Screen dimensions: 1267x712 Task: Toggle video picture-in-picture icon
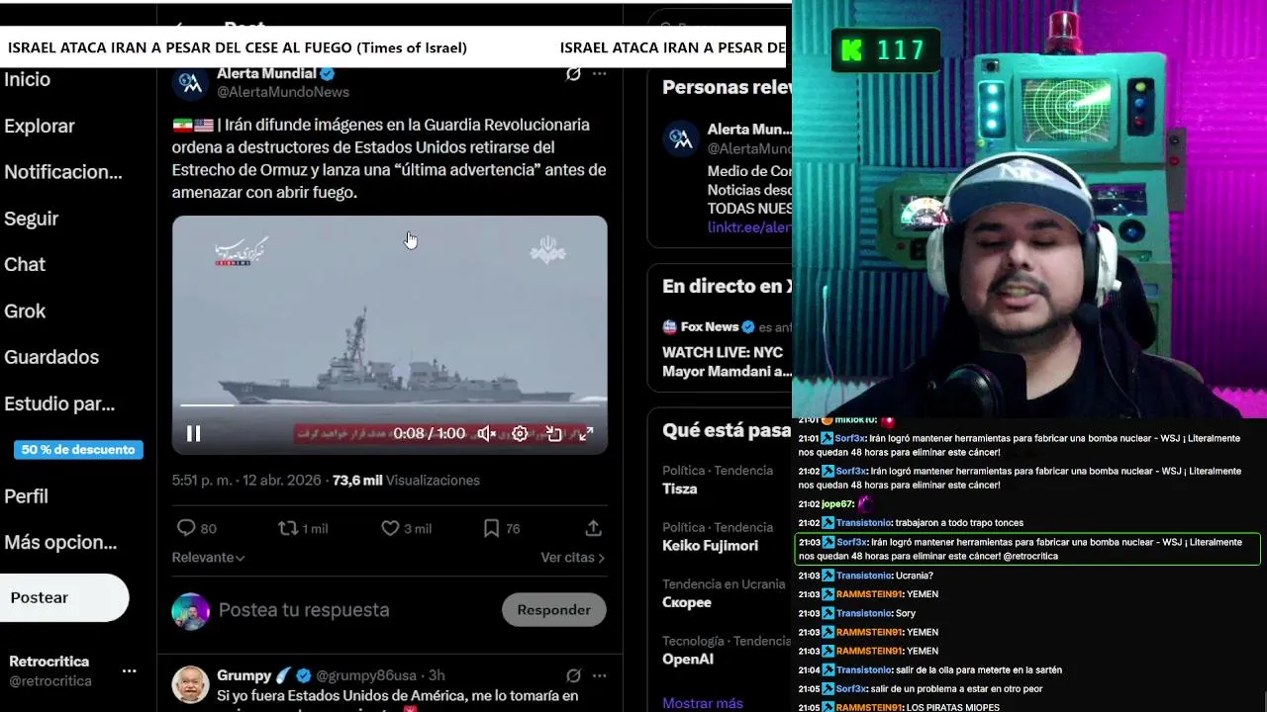point(553,433)
